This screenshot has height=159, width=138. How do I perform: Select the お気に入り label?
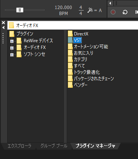(x=83, y=53)
